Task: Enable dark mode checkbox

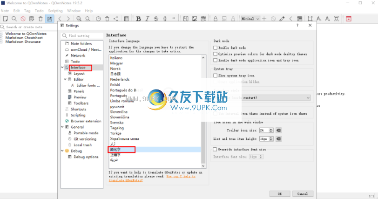Action: 215,48
